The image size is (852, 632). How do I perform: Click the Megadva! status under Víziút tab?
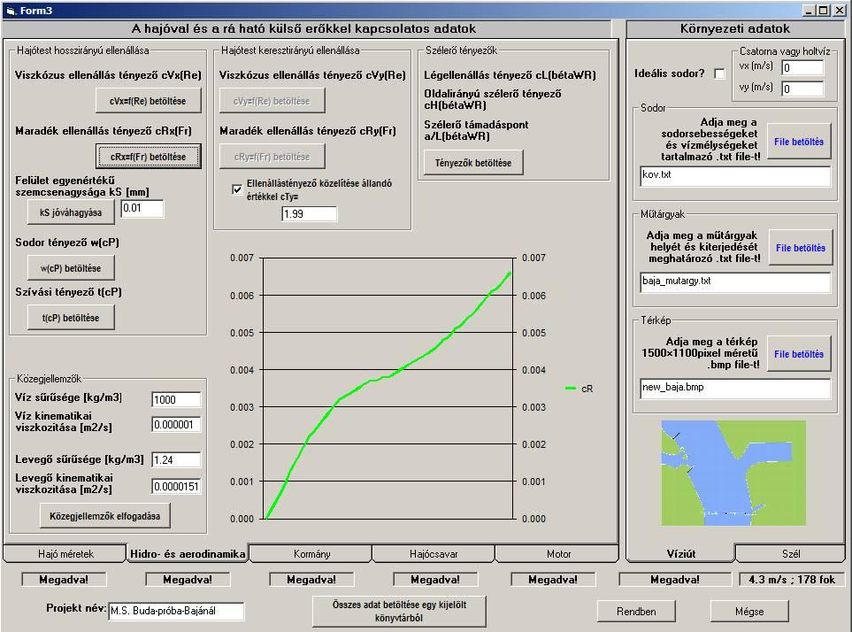675,579
